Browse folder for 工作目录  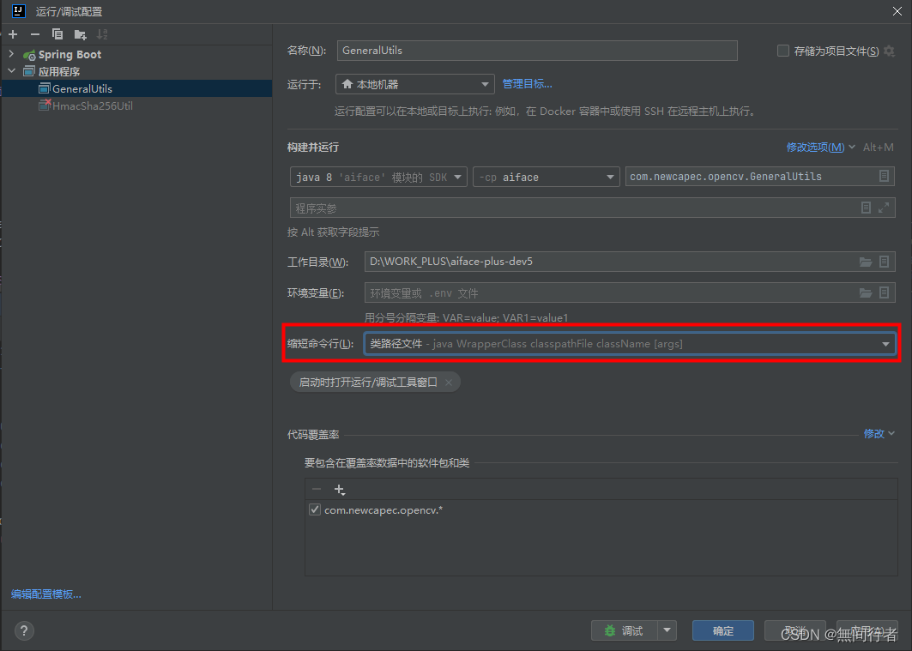(x=866, y=262)
